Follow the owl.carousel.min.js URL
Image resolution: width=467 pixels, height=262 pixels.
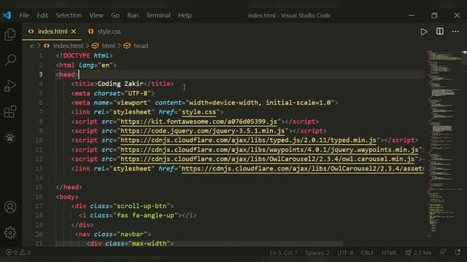(x=268, y=159)
